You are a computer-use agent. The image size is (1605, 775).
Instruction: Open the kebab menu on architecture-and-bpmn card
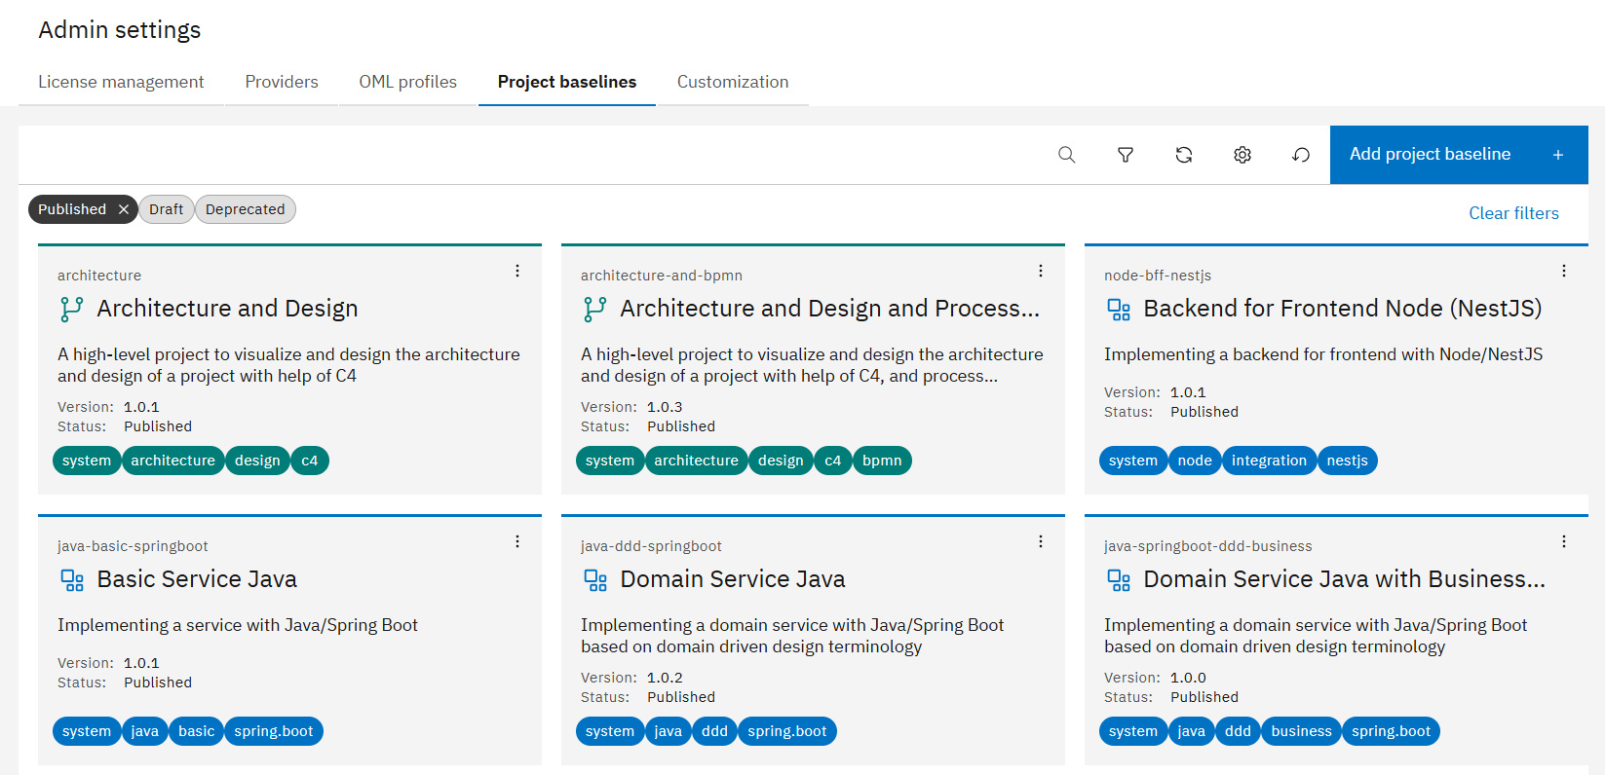(1041, 271)
